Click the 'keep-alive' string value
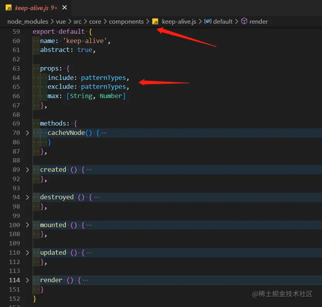322x307 pixels. pyautogui.click(x=85, y=41)
